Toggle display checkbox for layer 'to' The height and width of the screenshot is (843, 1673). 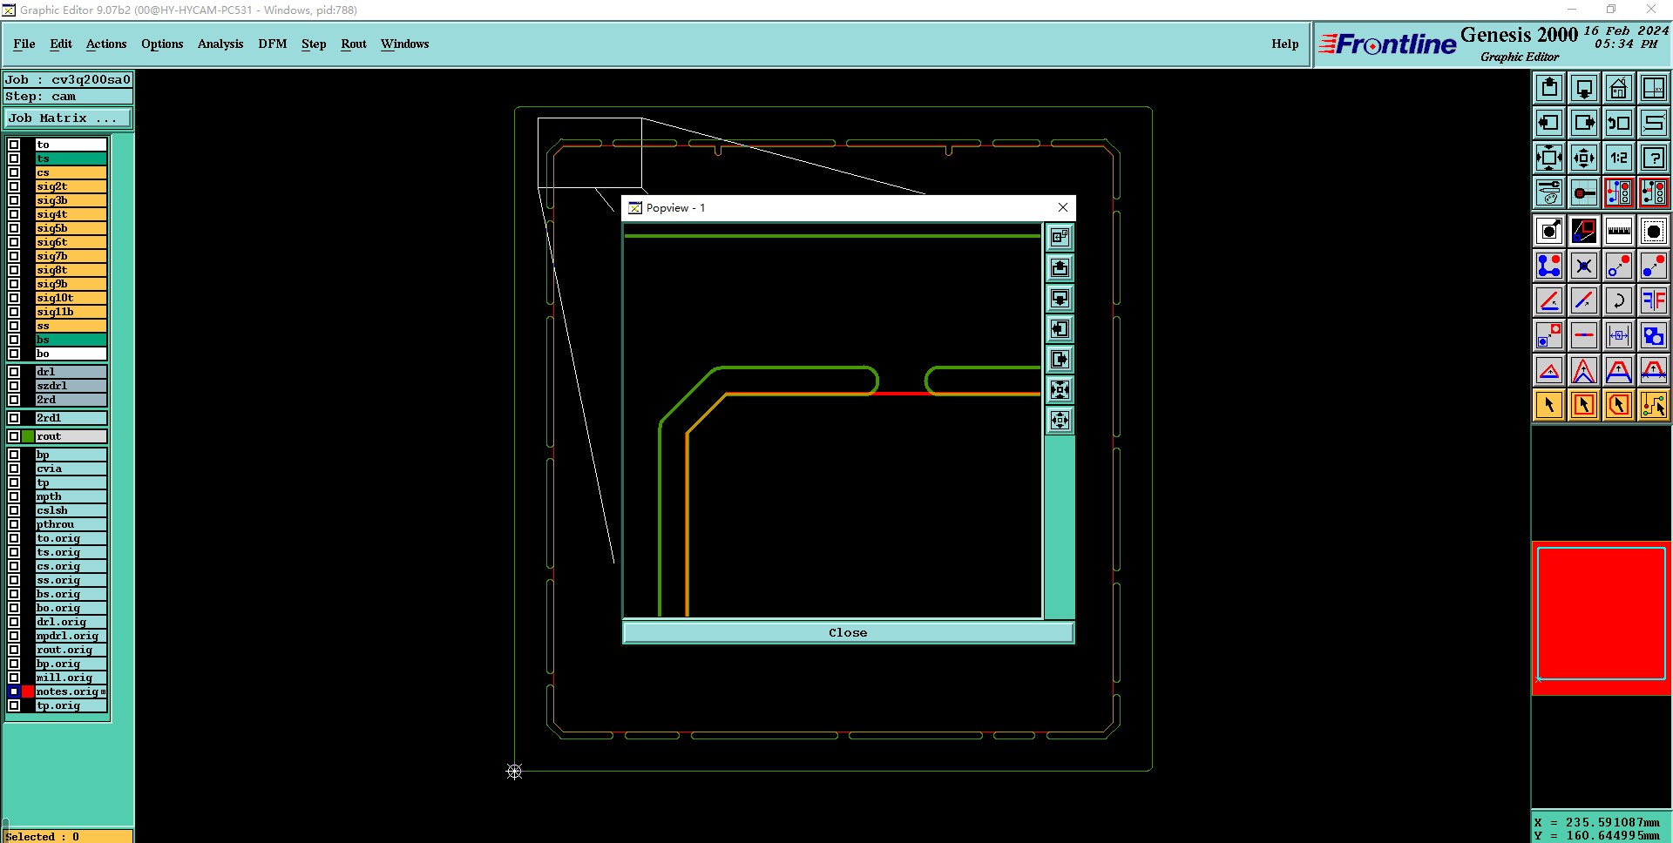tap(14, 145)
